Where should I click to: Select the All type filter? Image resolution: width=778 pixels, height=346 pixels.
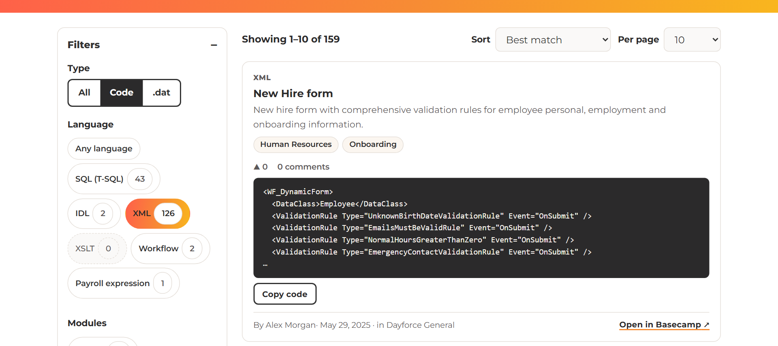click(84, 93)
